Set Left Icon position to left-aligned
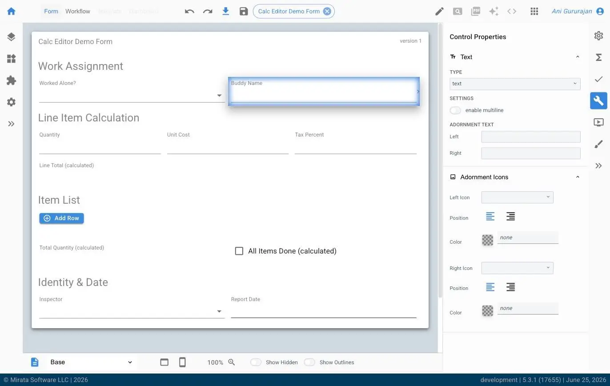 point(490,217)
